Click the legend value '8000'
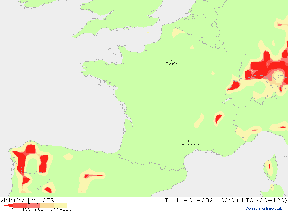 pyautogui.click(x=65, y=210)
